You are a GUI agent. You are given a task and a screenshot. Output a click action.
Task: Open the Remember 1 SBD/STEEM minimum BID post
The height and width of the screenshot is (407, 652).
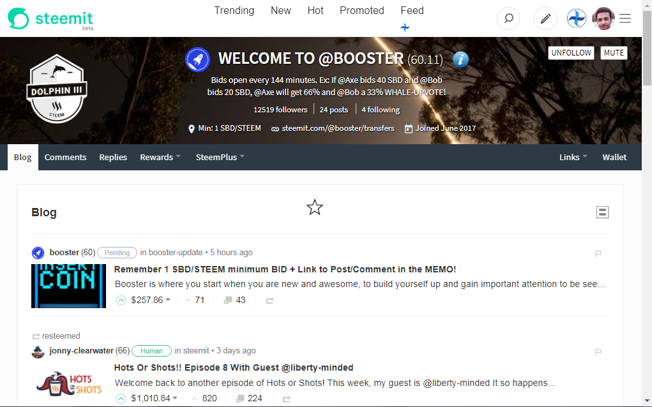tap(285, 269)
